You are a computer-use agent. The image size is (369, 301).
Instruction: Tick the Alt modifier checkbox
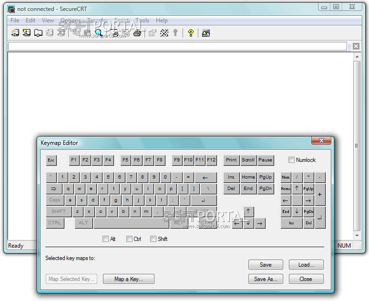(x=105, y=239)
